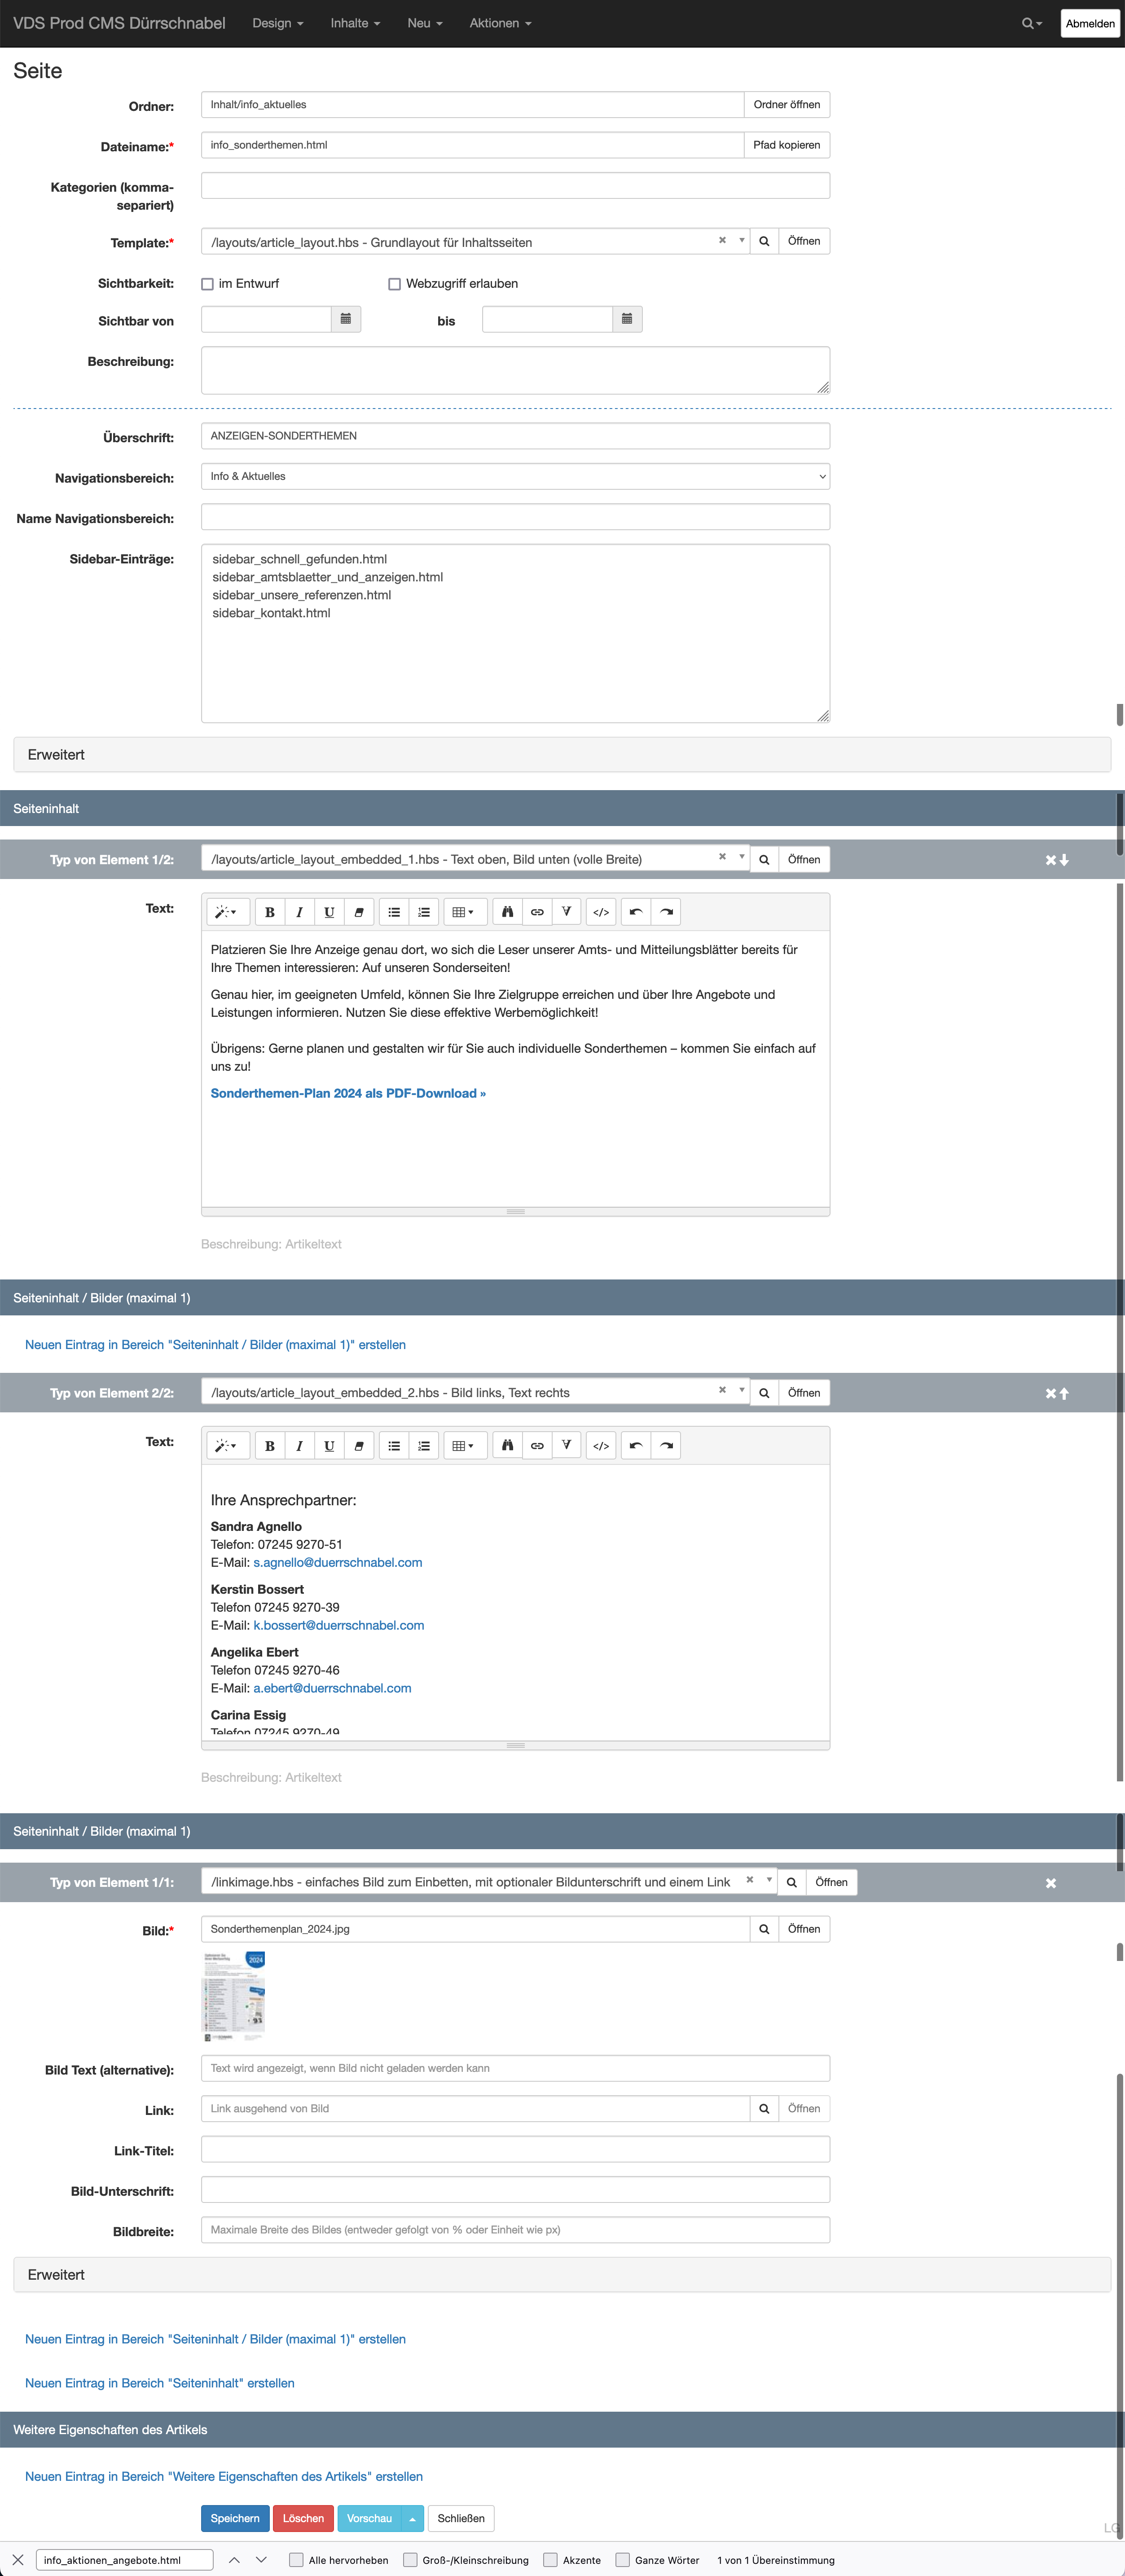The image size is (1125, 2576).
Task: Open calendar picker for bis date
Action: point(627,319)
